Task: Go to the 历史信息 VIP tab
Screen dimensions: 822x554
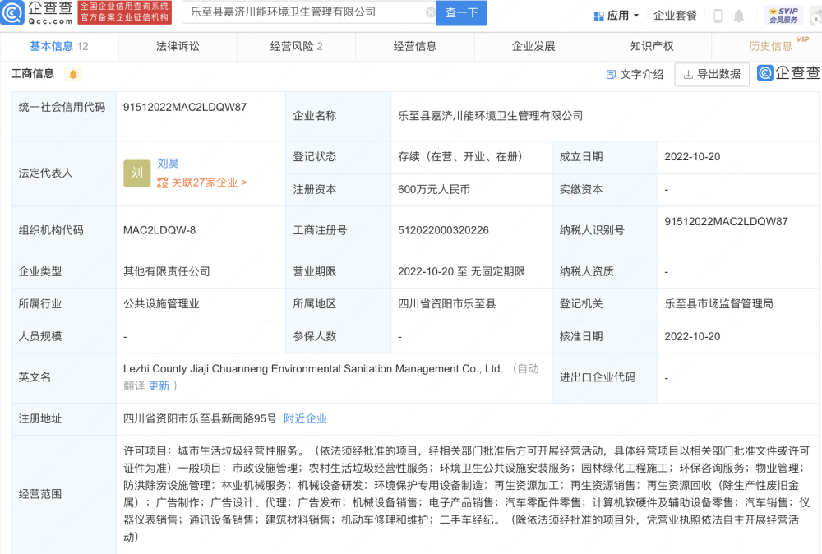Action: (x=772, y=47)
